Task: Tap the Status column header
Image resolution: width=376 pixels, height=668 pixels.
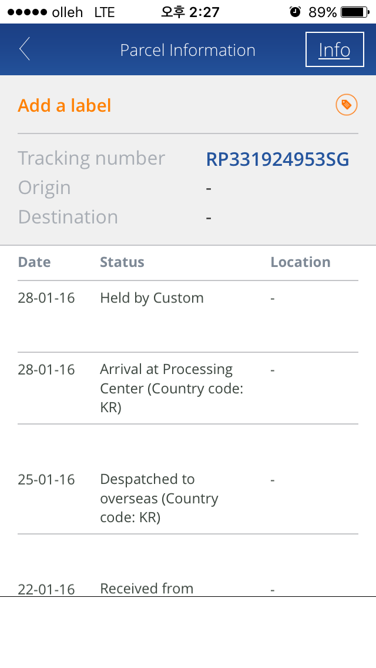Action: click(122, 262)
